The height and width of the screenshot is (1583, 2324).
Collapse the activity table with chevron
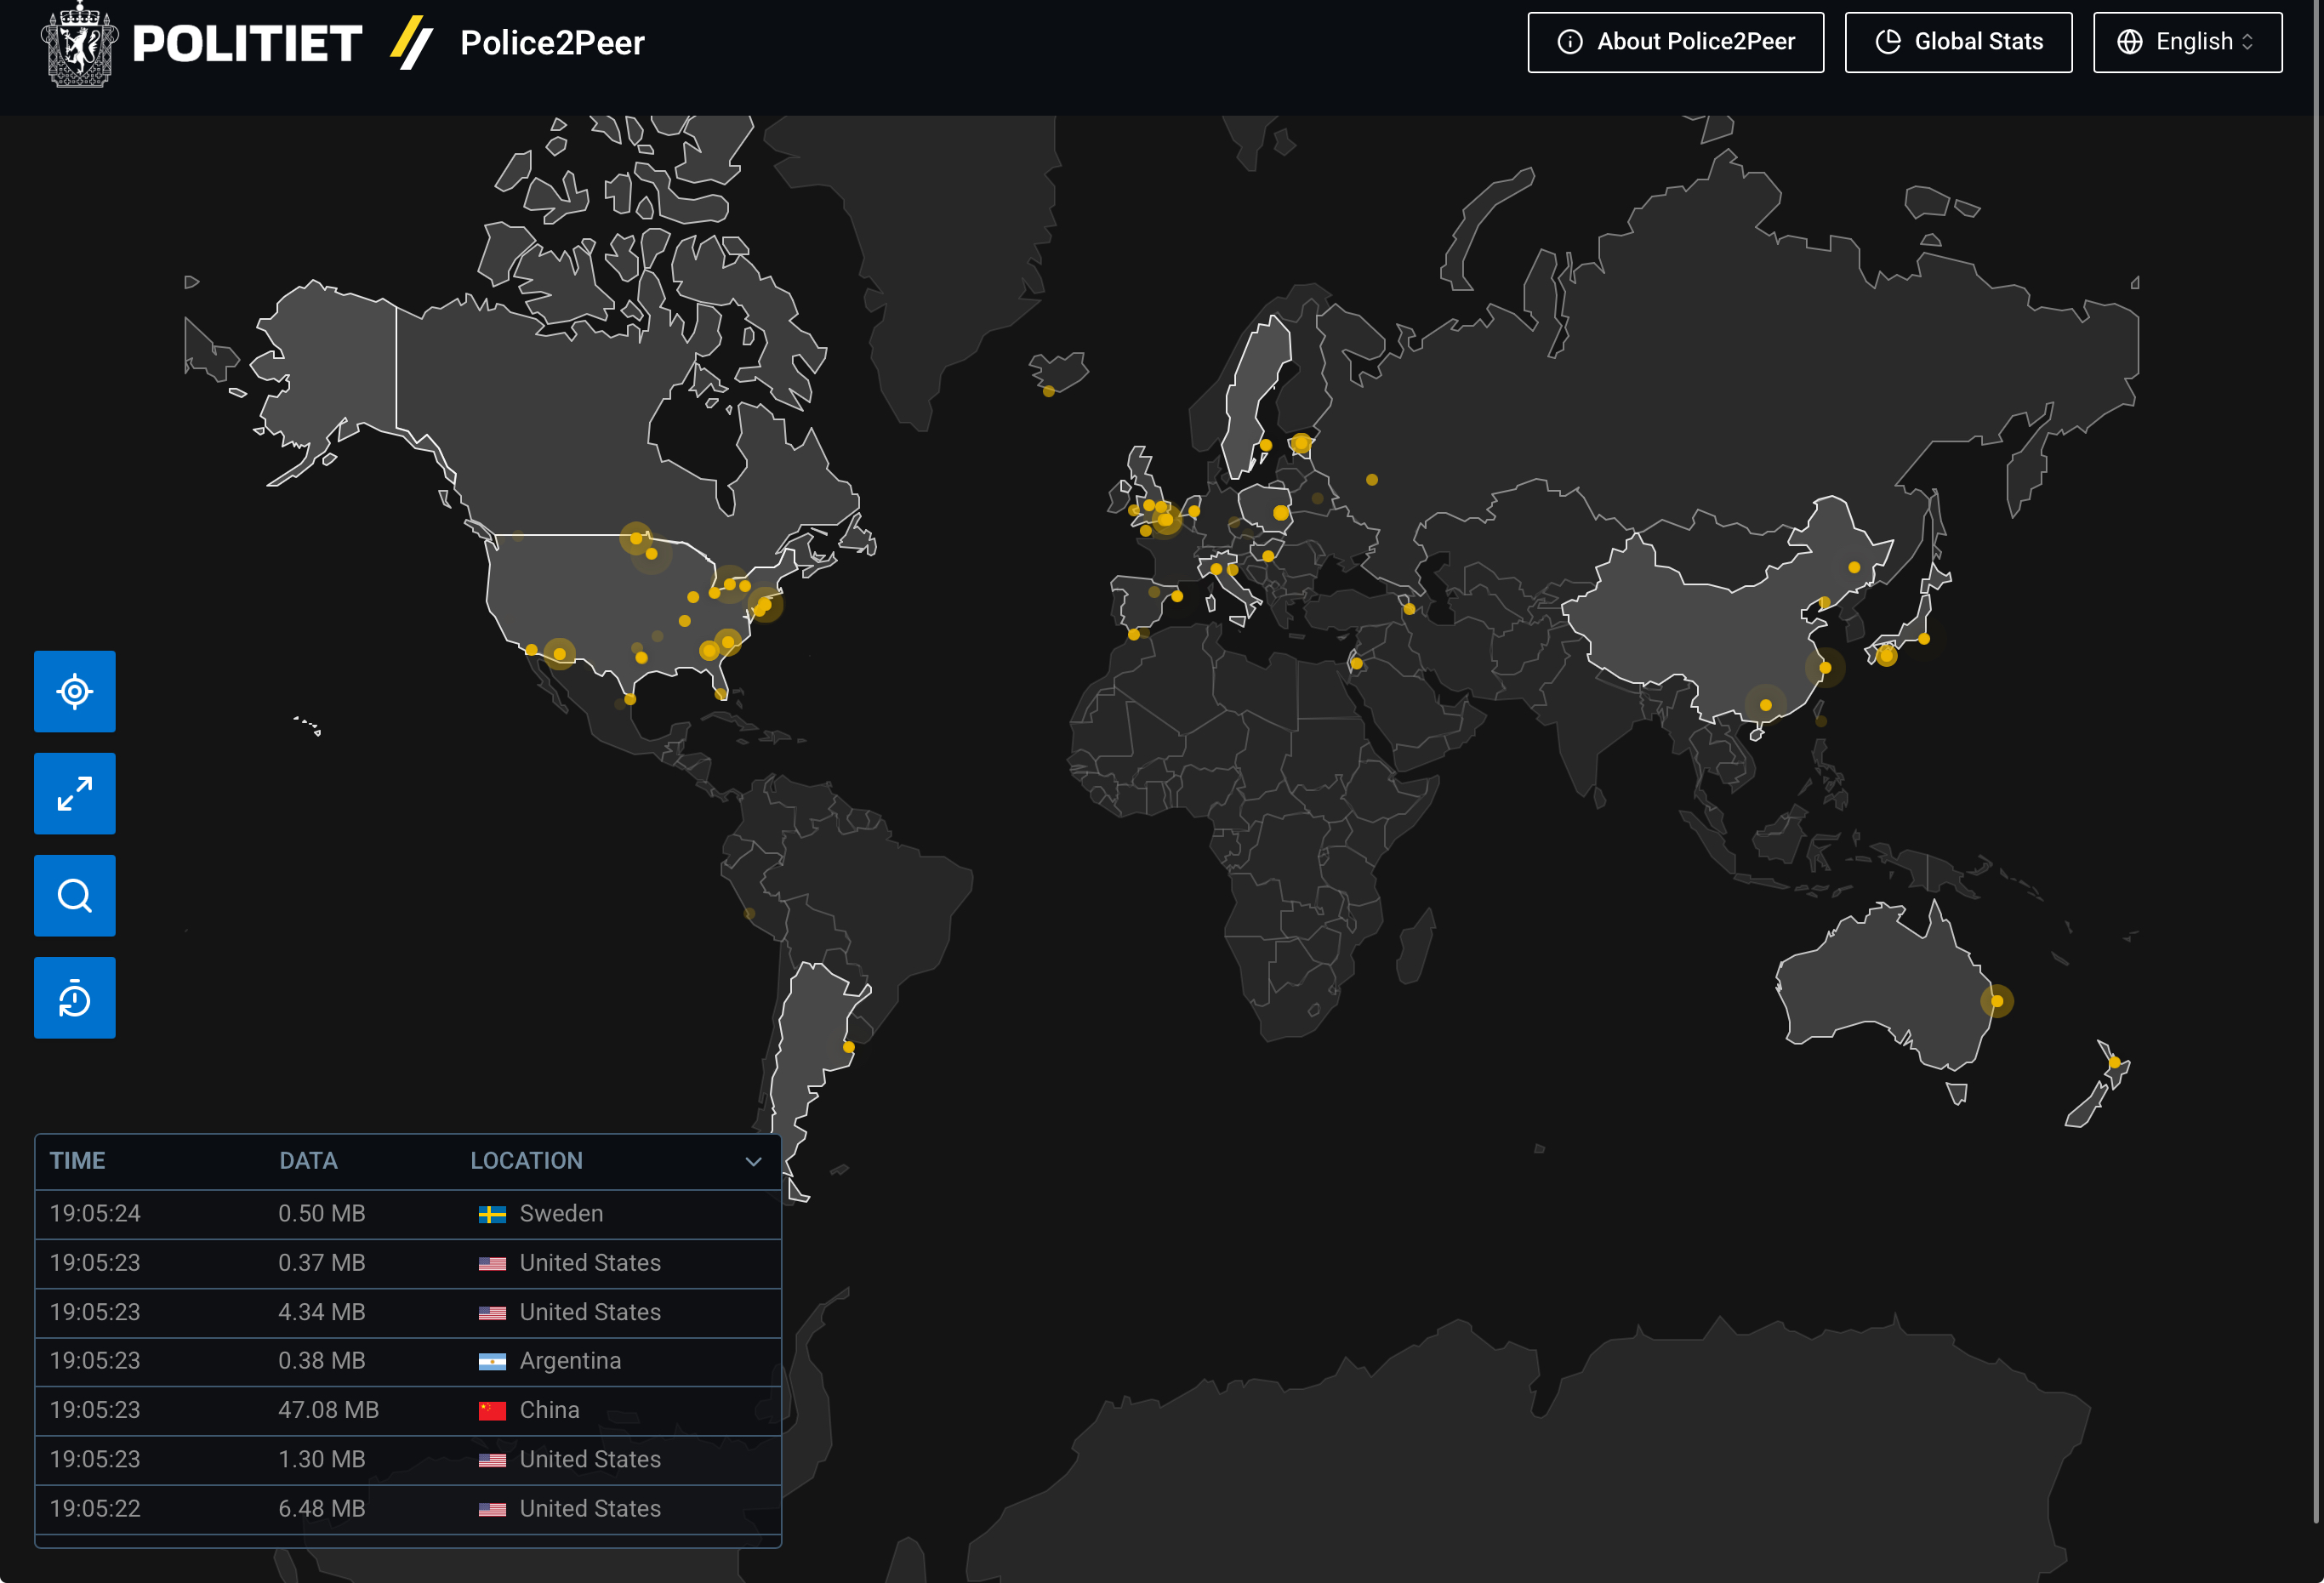click(x=753, y=1161)
